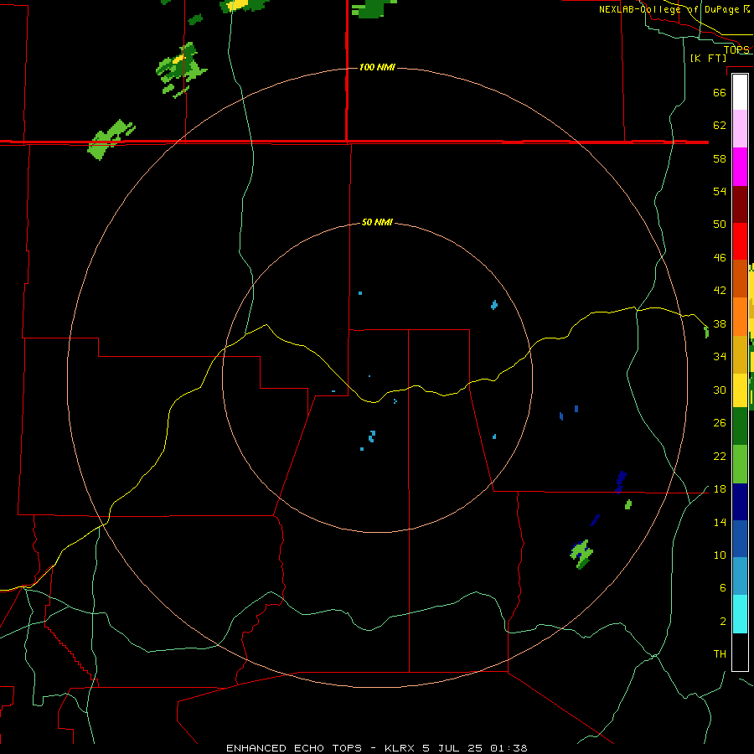Viewport: 754px width, 754px height.
Task: Click the 2 legend tick label
Action: click(x=723, y=622)
